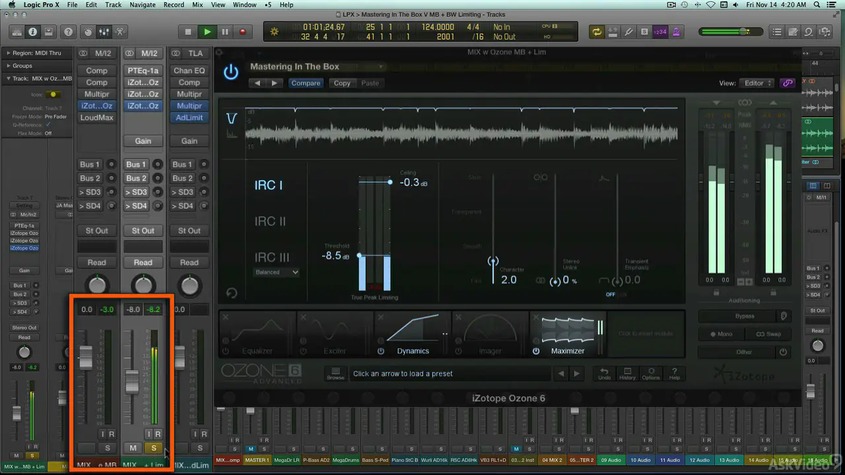Go to next plugin setting arrow
Viewport: 845px width, 475px height.
click(274, 83)
